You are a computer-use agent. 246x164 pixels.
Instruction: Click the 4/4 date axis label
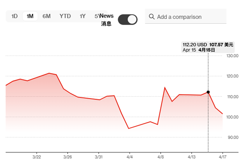pyautogui.click(x=130, y=157)
